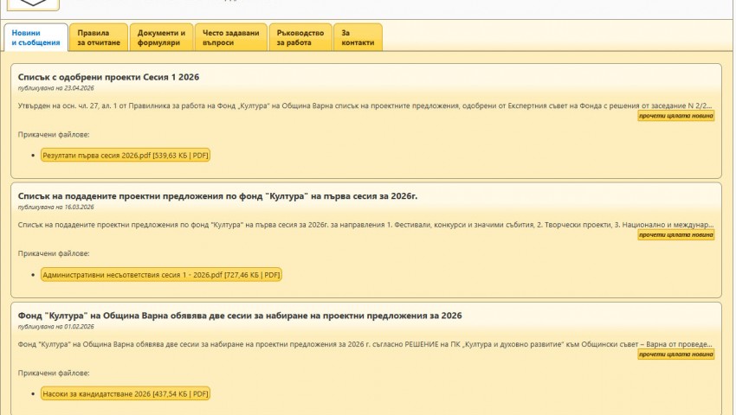Click headline Списък с одобрени проекти Сесия 1 2026
Screen dimensions: 736x415
pos(108,77)
